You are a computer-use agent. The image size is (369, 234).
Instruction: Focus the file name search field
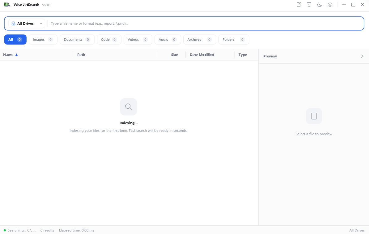pos(206,23)
